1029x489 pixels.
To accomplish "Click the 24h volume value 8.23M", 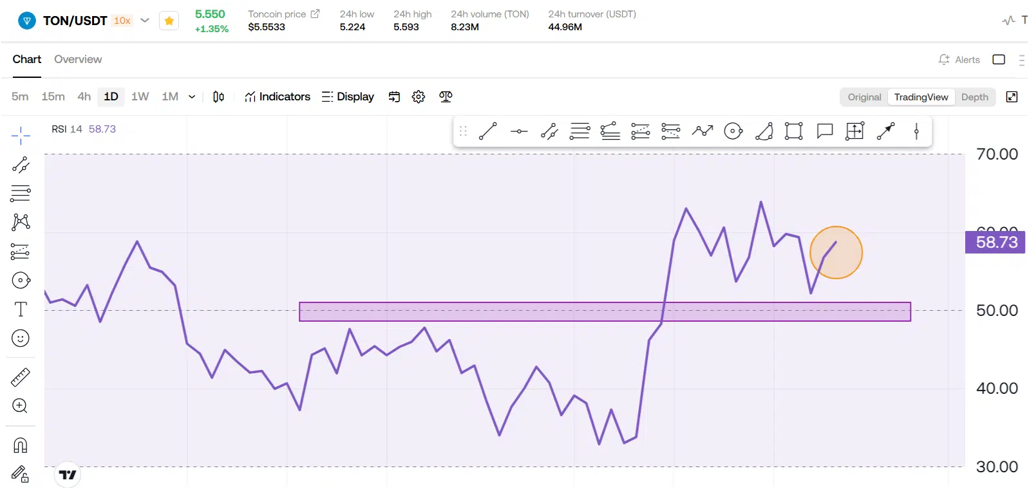I will pos(465,27).
